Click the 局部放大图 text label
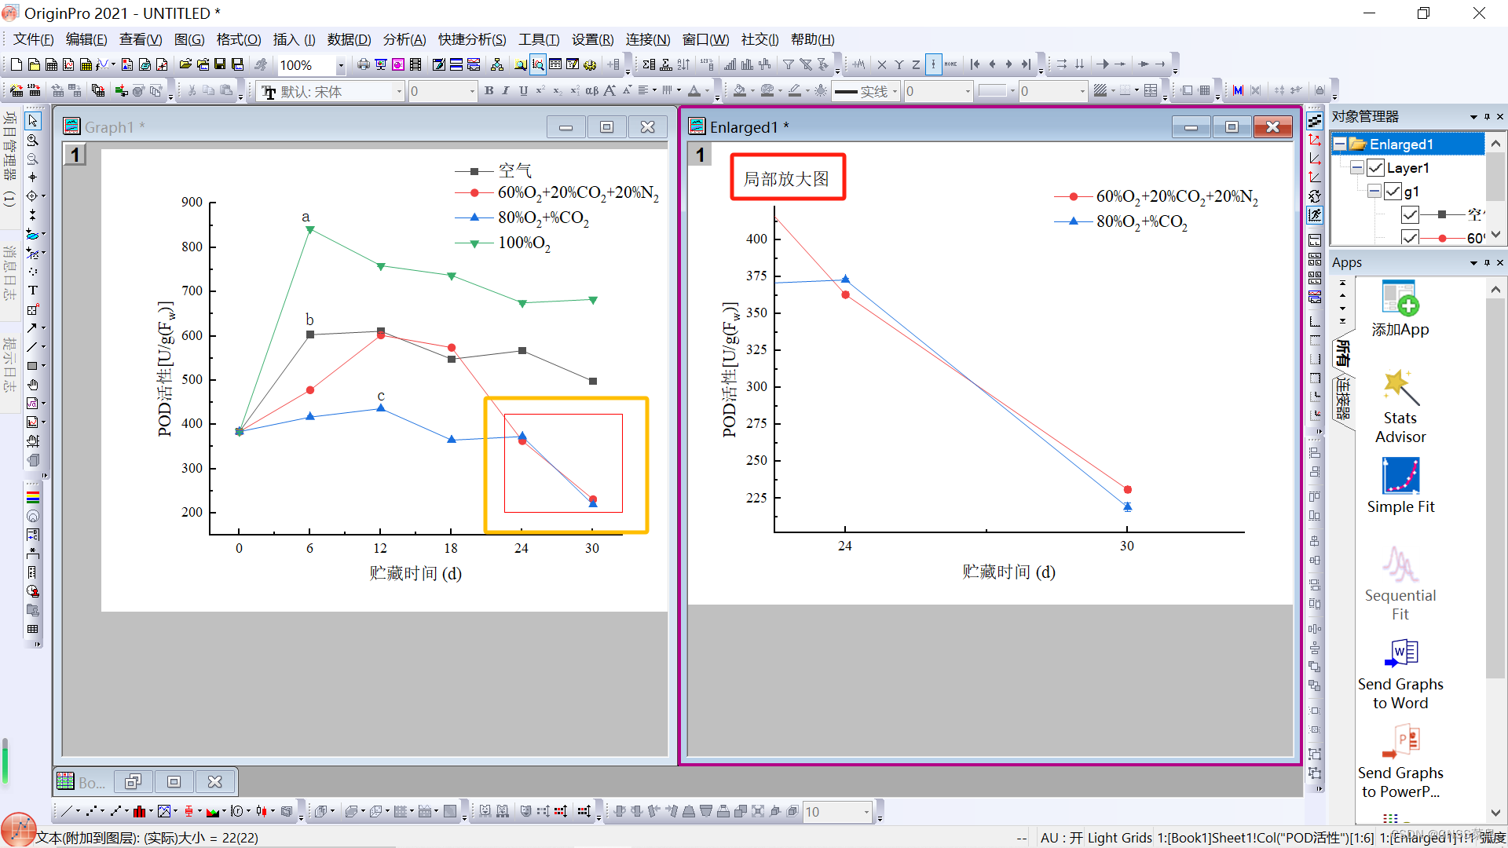 (x=787, y=178)
